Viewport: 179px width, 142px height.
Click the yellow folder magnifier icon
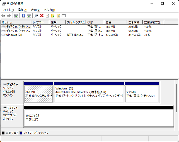(x=58, y=16)
